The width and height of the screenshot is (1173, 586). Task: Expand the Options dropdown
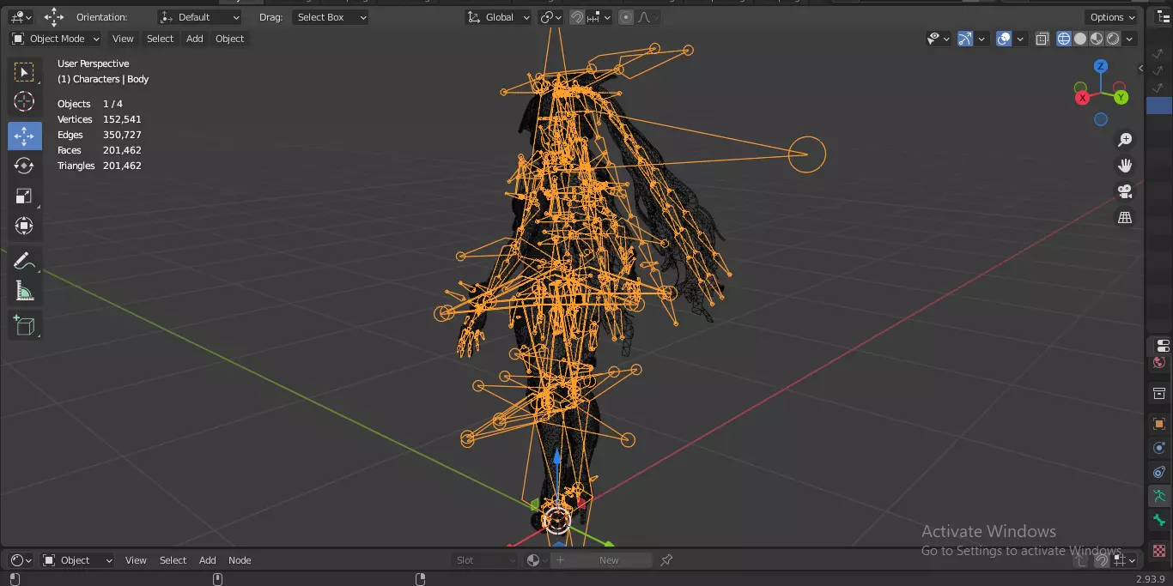[x=1112, y=17]
